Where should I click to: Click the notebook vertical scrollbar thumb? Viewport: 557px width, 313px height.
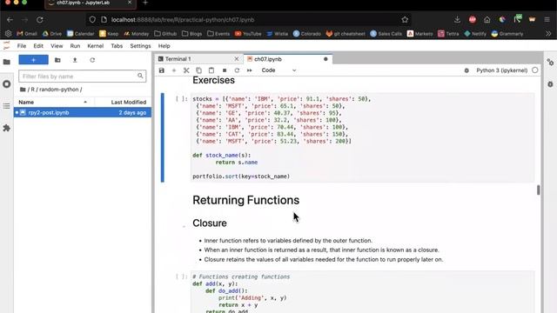click(x=539, y=190)
